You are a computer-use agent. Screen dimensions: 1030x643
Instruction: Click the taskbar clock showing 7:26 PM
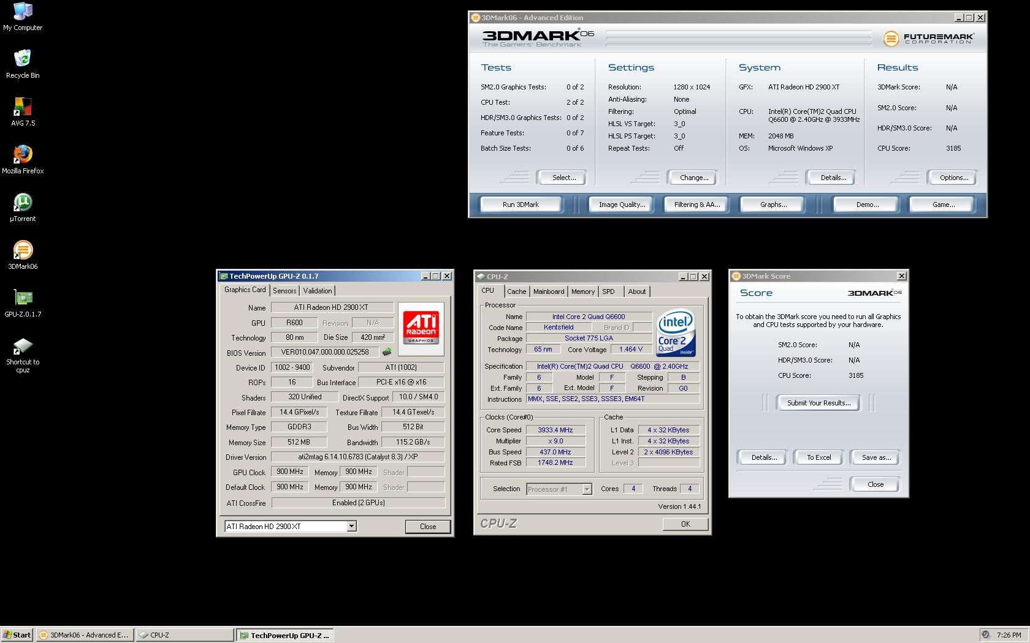point(1009,635)
